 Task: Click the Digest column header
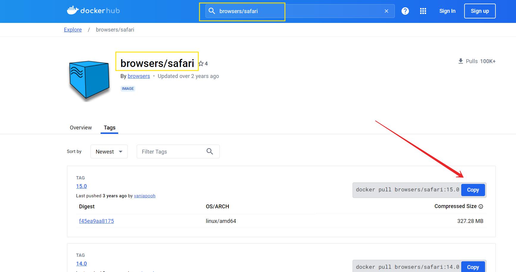(87, 207)
